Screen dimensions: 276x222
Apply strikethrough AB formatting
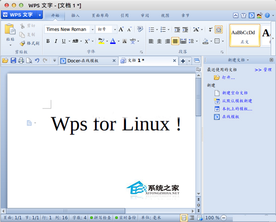pyautogui.click(x=75, y=41)
